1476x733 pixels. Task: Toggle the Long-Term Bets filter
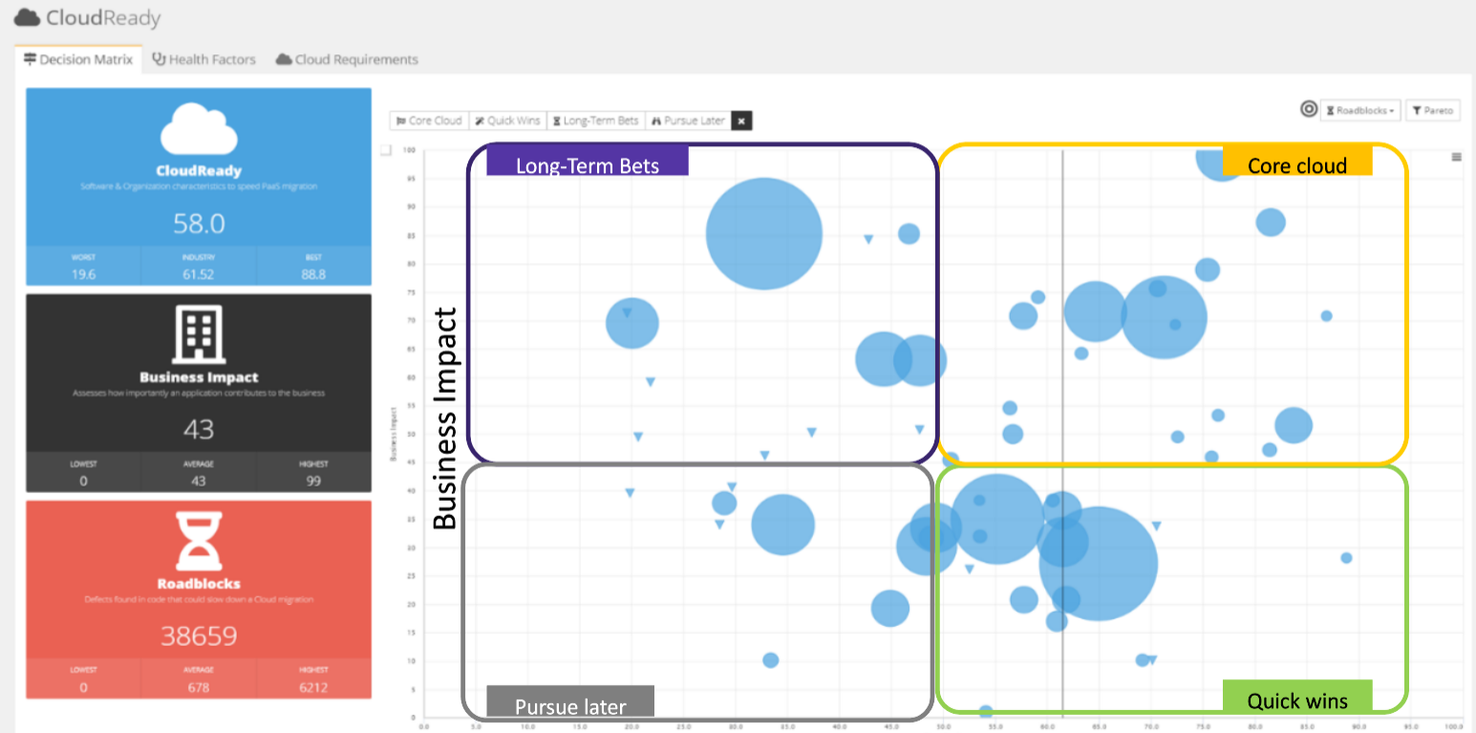[x=595, y=120]
